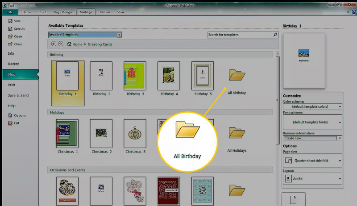Image resolution: width=357 pixels, height=206 pixels.
Task: Switch to the Insert ribbon tab
Action: [42, 12]
